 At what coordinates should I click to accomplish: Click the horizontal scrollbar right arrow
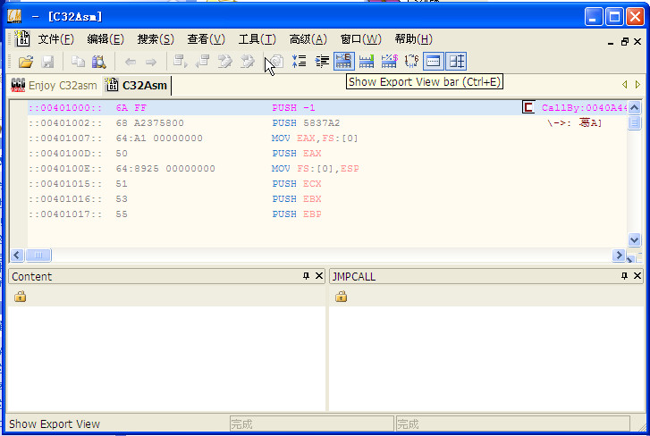[619, 255]
